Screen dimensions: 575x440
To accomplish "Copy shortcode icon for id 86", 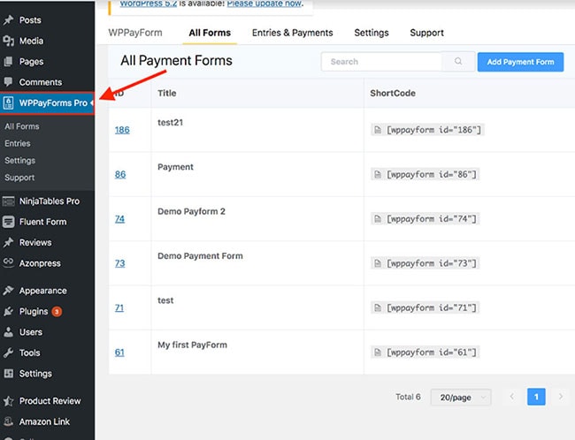I will click(x=378, y=174).
